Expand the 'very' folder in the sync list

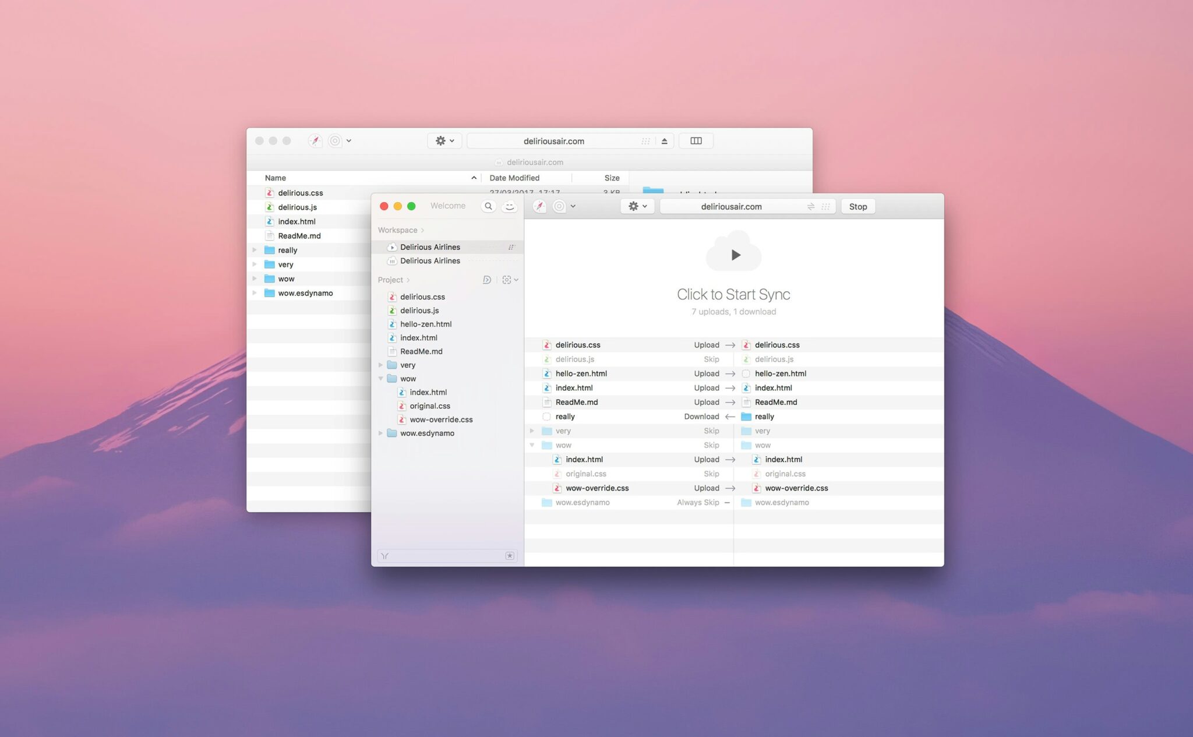(x=532, y=431)
